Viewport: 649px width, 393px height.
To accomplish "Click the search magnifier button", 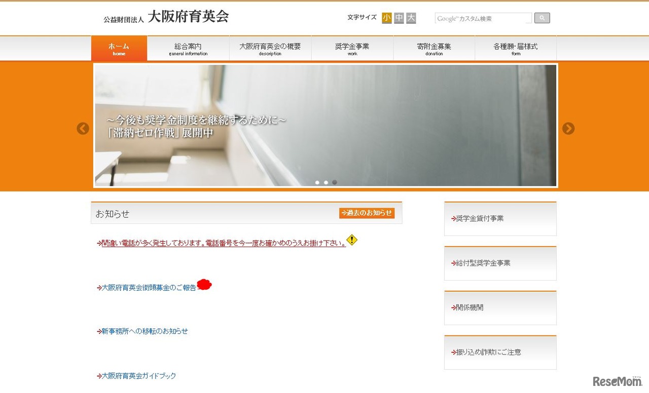I will tap(542, 18).
